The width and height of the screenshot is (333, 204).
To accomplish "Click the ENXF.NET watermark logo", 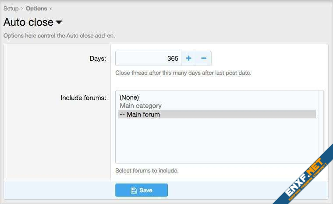I will [x=302, y=175].
